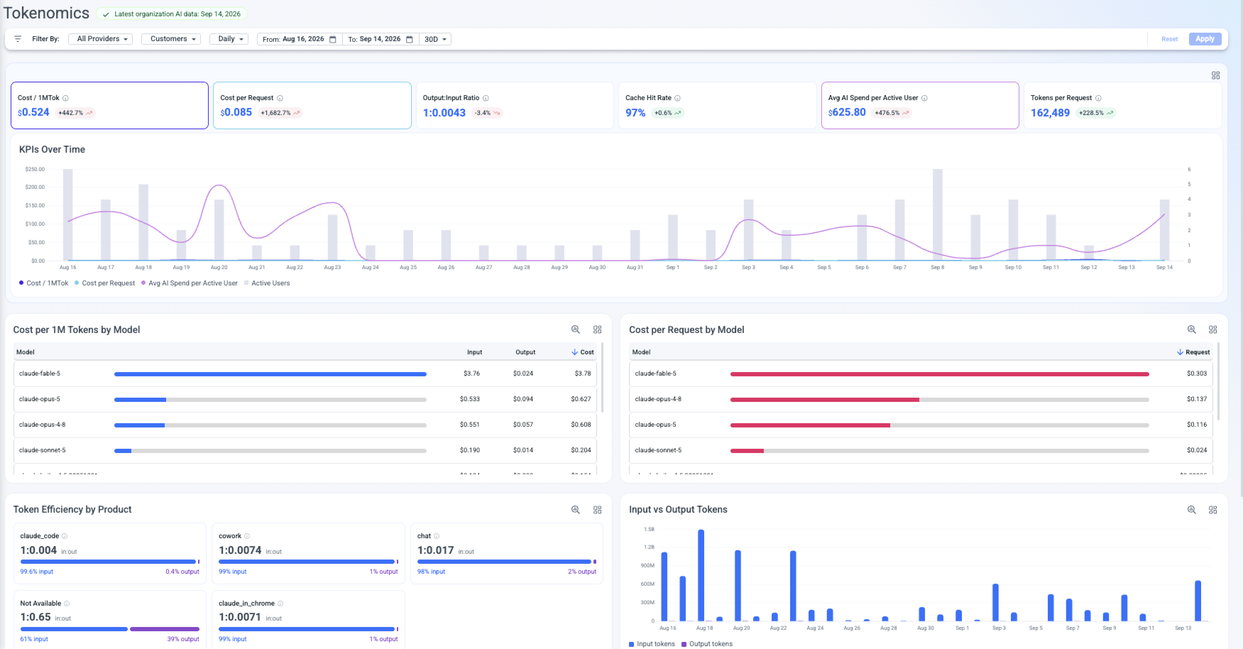Select the Cost per Request KPI card

pyautogui.click(x=312, y=105)
